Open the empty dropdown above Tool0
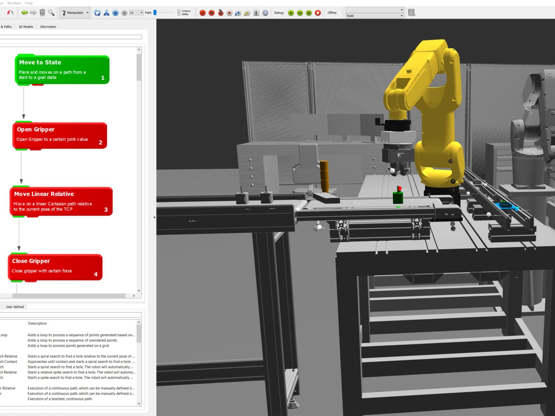 click(374, 10)
